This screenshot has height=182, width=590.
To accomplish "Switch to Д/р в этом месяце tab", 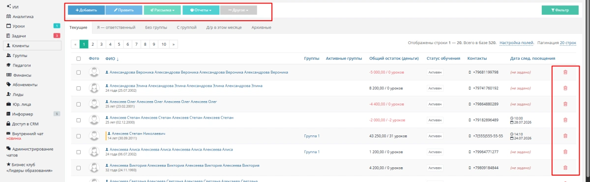I will pos(224,27).
